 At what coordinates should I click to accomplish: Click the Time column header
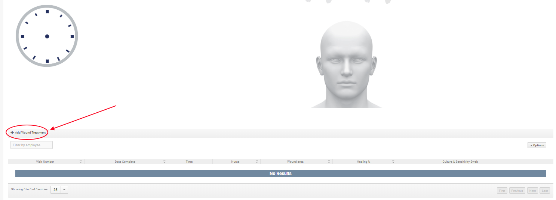point(189,162)
